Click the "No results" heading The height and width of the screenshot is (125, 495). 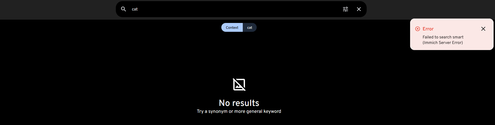click(x=239, y=103)
